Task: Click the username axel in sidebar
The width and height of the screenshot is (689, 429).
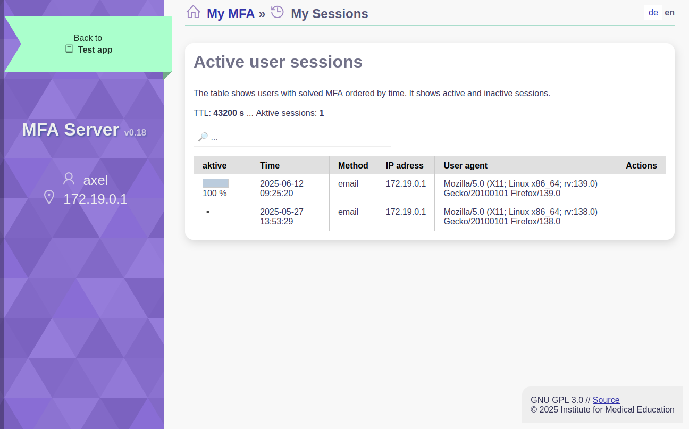Action: pos(96,180)
